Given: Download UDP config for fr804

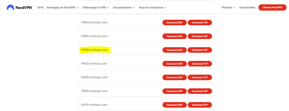Looking at the screenshot, I should (x=174, y=22).
